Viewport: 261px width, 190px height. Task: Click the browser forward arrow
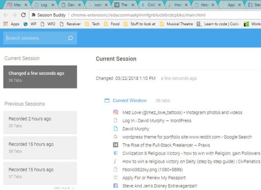[x=15, y=15]
